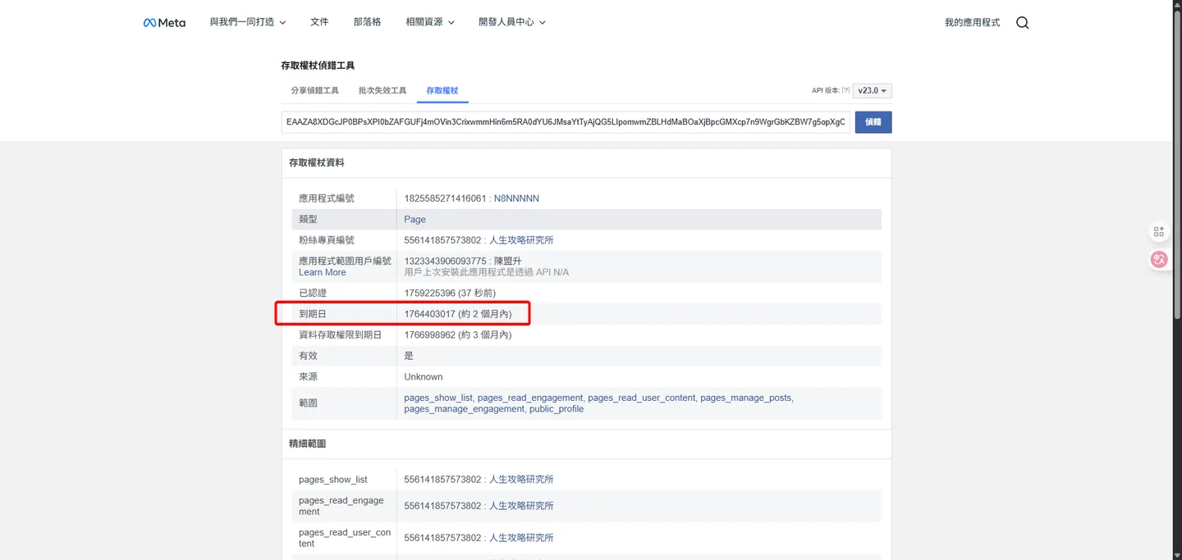Expand the 相關資源 dropdown
Image resolution: width=1182 pixels, height=560 pixels.
point(430,22)
